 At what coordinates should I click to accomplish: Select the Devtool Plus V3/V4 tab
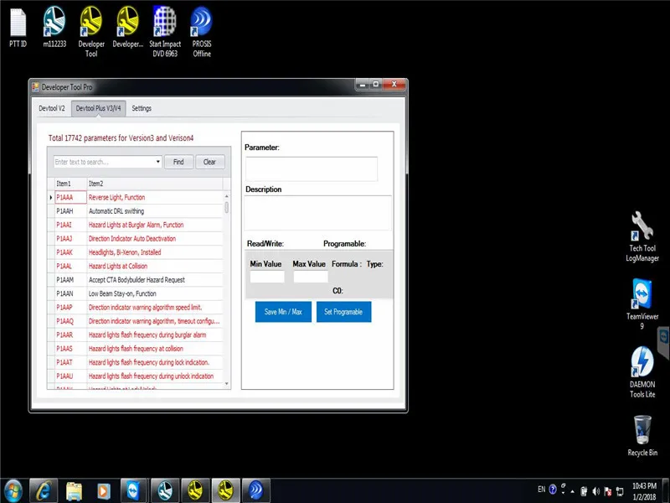(x=98, y=108)
